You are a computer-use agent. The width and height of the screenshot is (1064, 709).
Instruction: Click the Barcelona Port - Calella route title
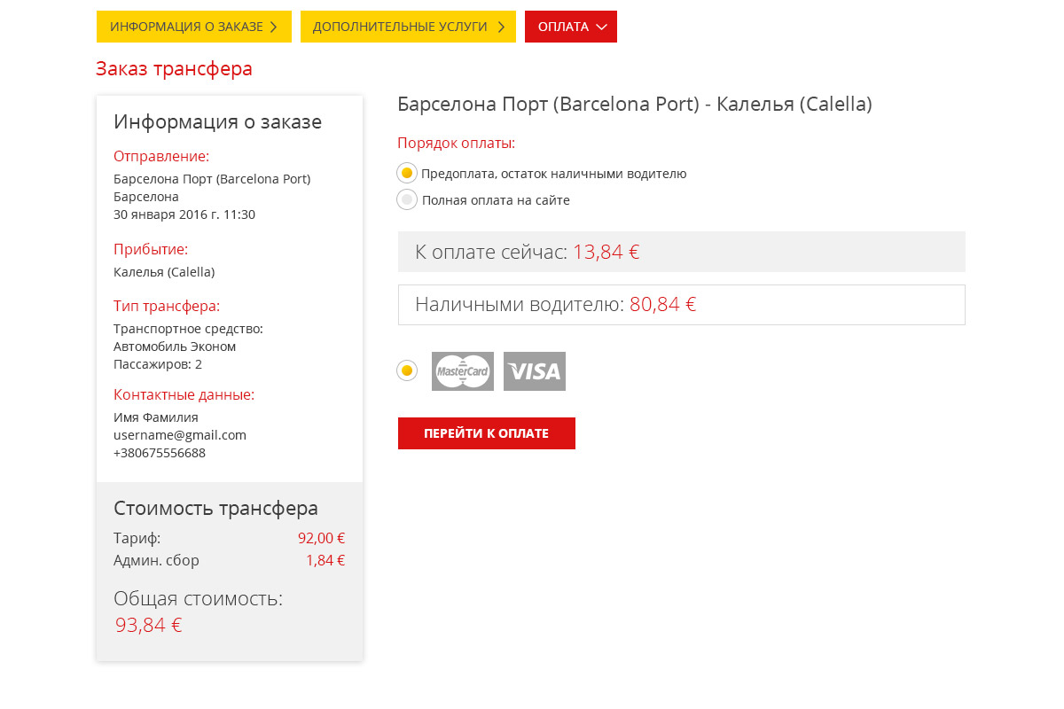click(x=634, y=104)
